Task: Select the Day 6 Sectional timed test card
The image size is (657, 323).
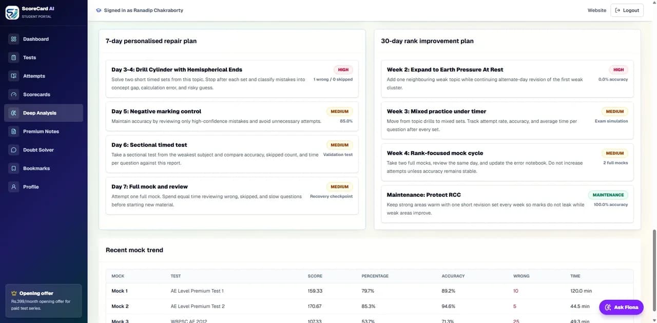Action: 232,154
